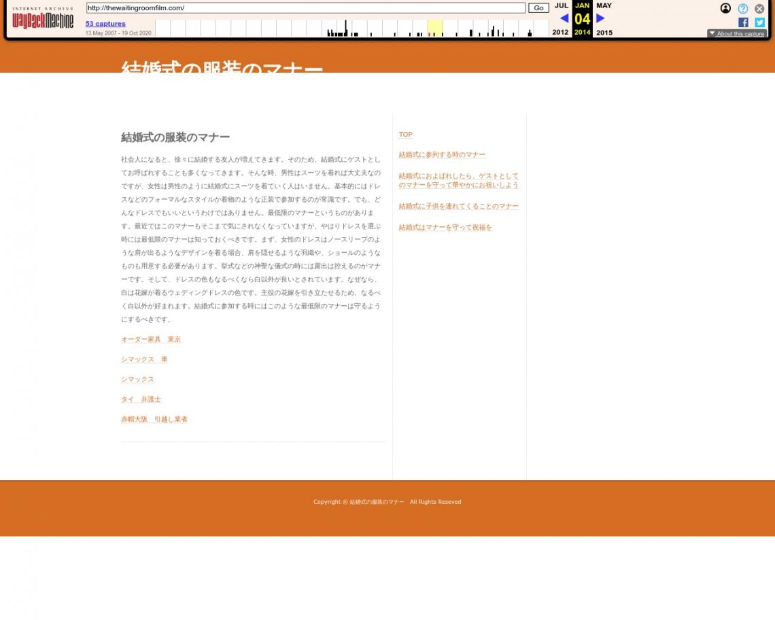775x620 pixels.
Task: Jump to 2015 in the timeline
Action: (604, 33)
